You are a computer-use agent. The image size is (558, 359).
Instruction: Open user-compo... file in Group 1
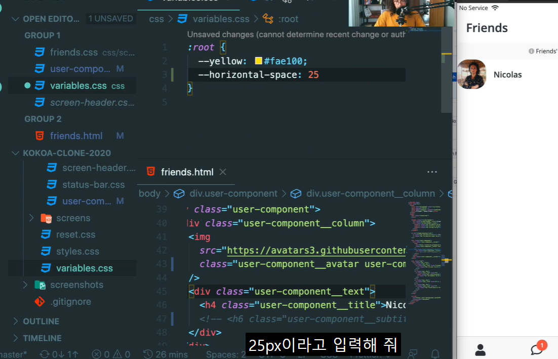(80, 69)
